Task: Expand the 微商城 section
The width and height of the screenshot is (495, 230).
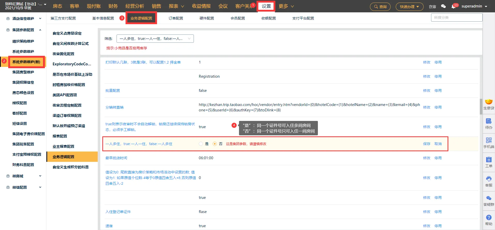Action: 24,176
